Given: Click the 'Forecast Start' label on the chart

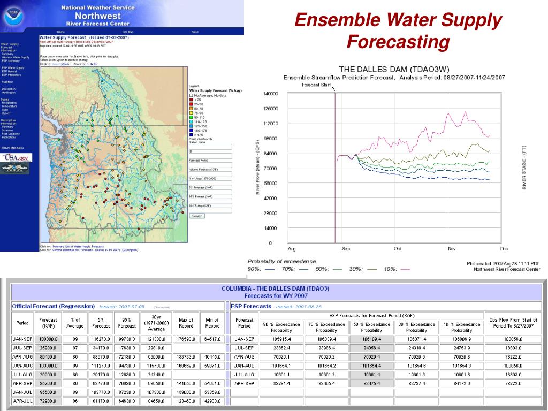Looking at the screenshot, I should pos(316,85).
